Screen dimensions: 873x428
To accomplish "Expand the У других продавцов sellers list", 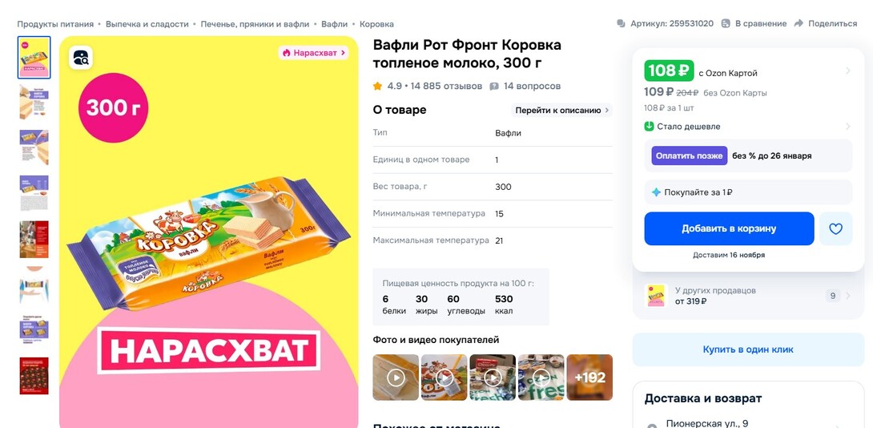I will pyautogui.click(x=748, y=296).
